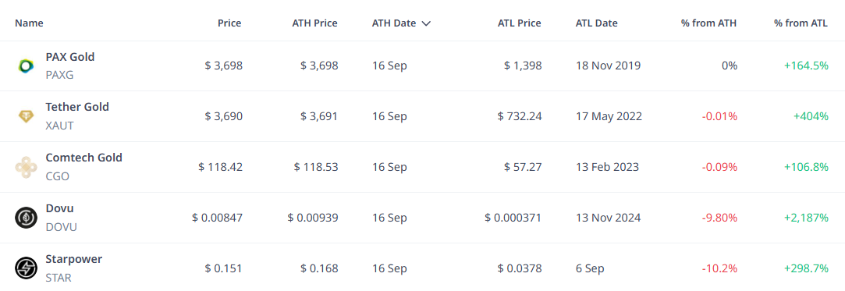
Task: Sort by the Price column header
Action: (x=229, y=23)
